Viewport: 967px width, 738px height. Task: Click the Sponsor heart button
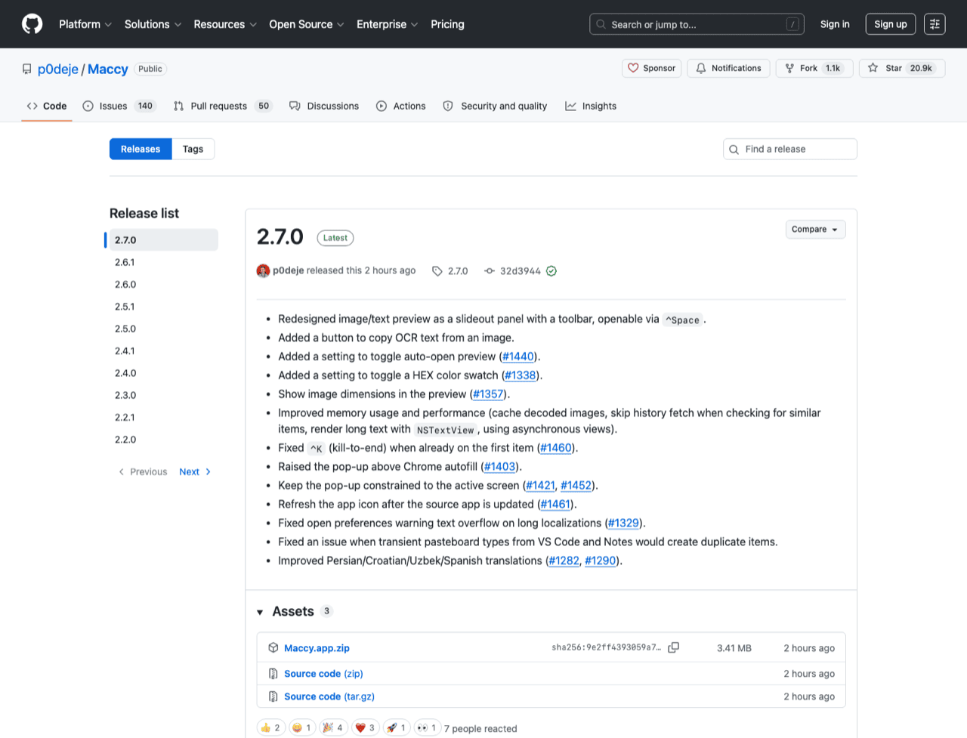click(651, 68)
